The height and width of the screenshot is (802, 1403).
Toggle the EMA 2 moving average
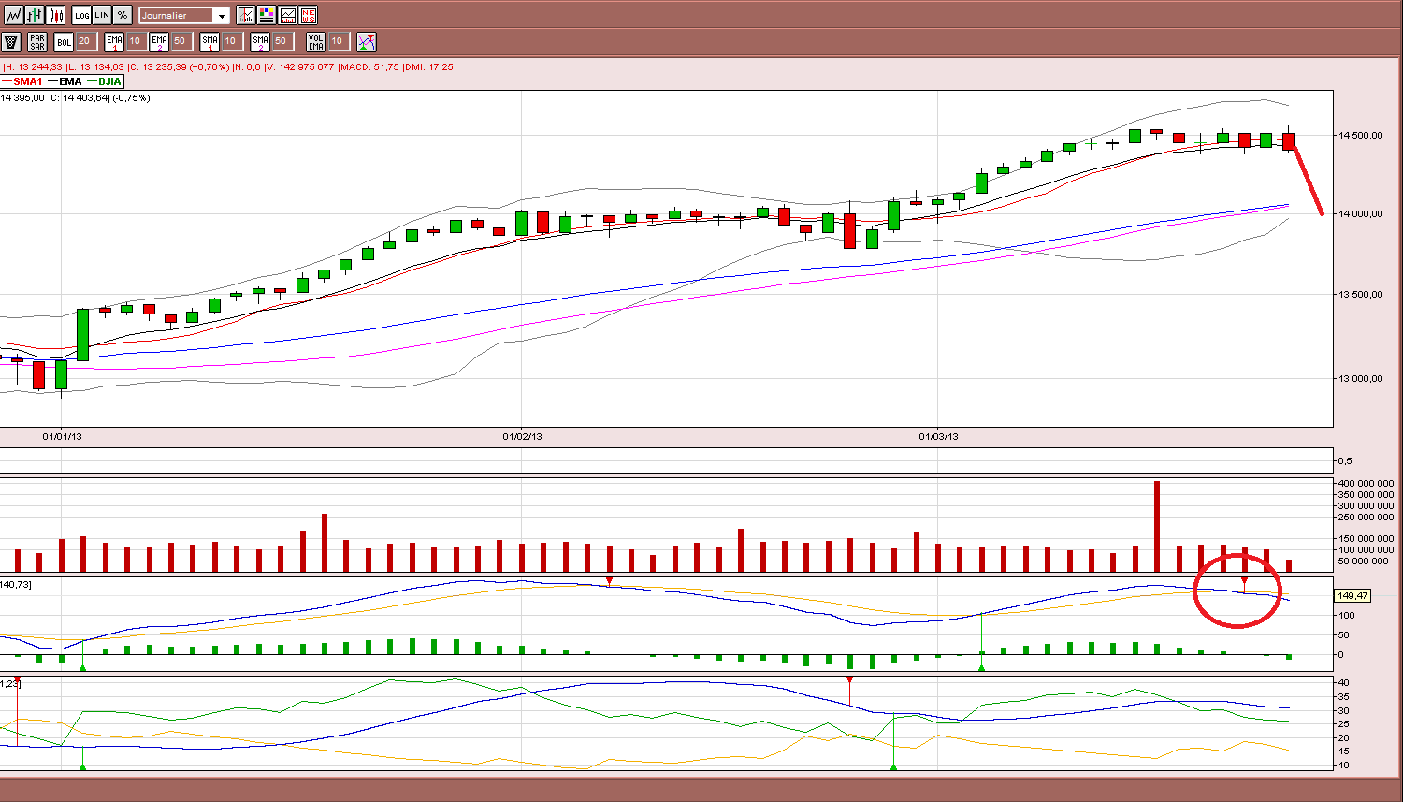[159, 41]
